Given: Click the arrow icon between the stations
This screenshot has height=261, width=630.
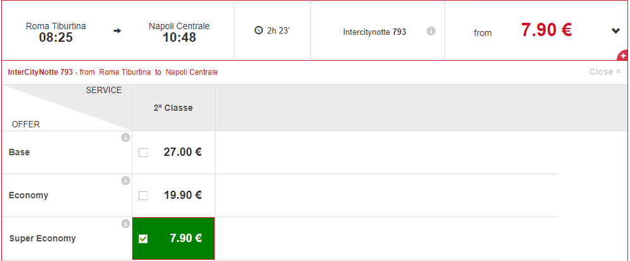Looking at the screenshot, I should click(117, 30).
